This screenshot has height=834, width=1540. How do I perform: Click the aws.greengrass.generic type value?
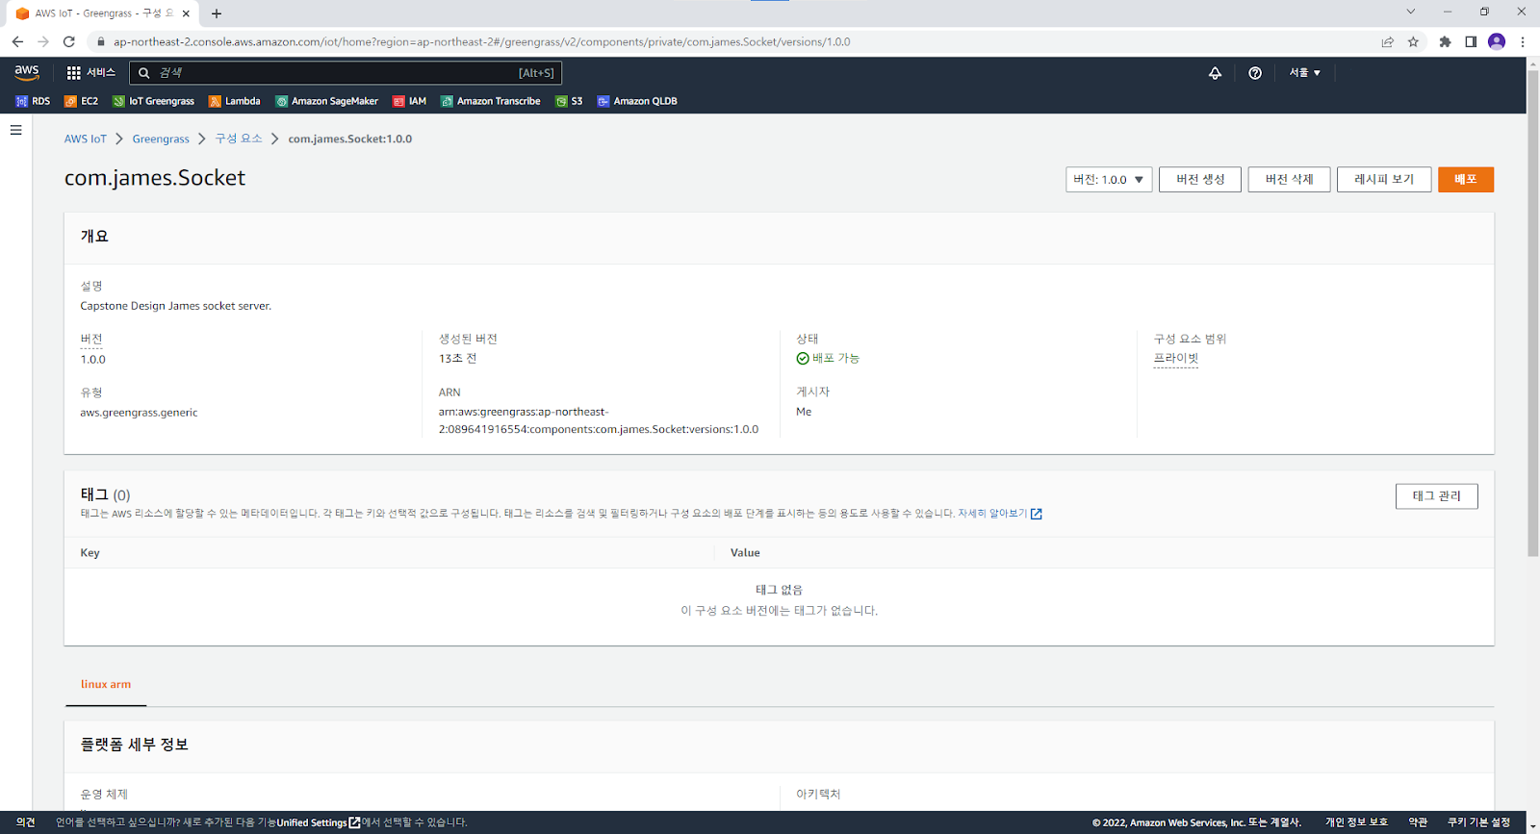click(x=139, y=413)
